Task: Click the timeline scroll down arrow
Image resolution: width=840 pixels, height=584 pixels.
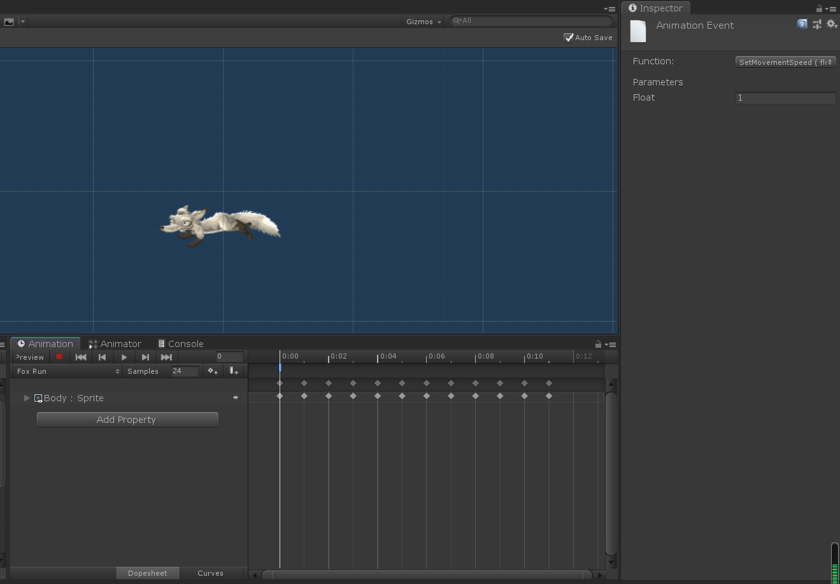Action: [x=611, y=562]
